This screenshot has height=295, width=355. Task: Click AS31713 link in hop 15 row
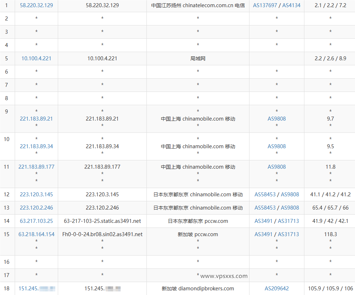289,234
